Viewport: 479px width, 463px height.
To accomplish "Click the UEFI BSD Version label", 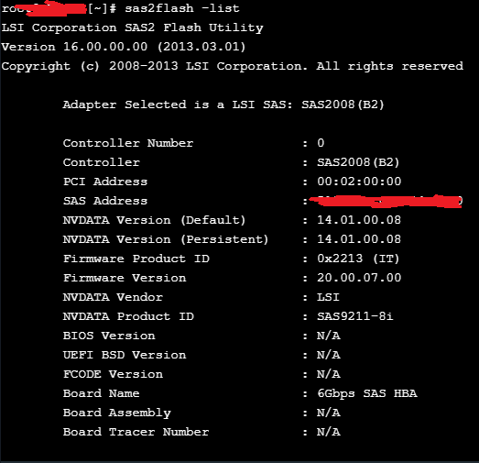I will coord(125,355).
